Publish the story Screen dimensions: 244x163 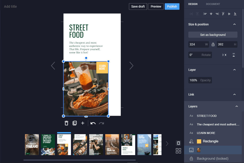172,6
